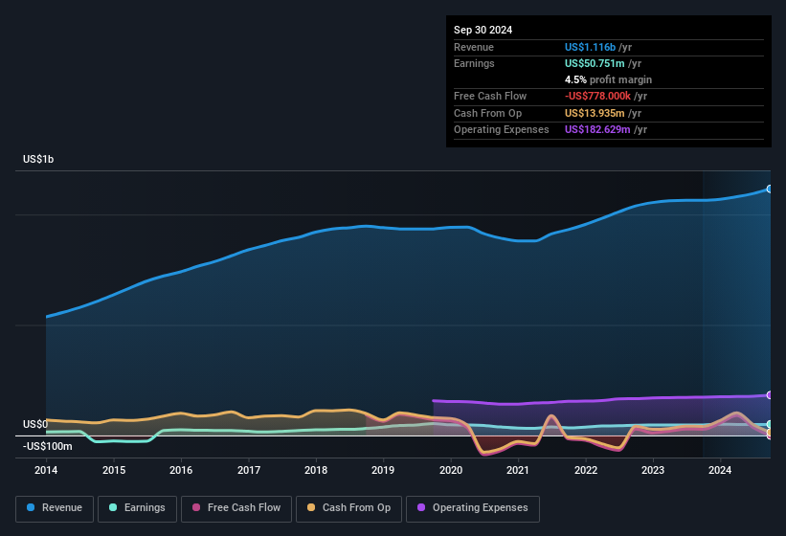Click the US$13.935m cash from op value
The image size is (786, 536).
pyautogui.click(x=595, y=113)
